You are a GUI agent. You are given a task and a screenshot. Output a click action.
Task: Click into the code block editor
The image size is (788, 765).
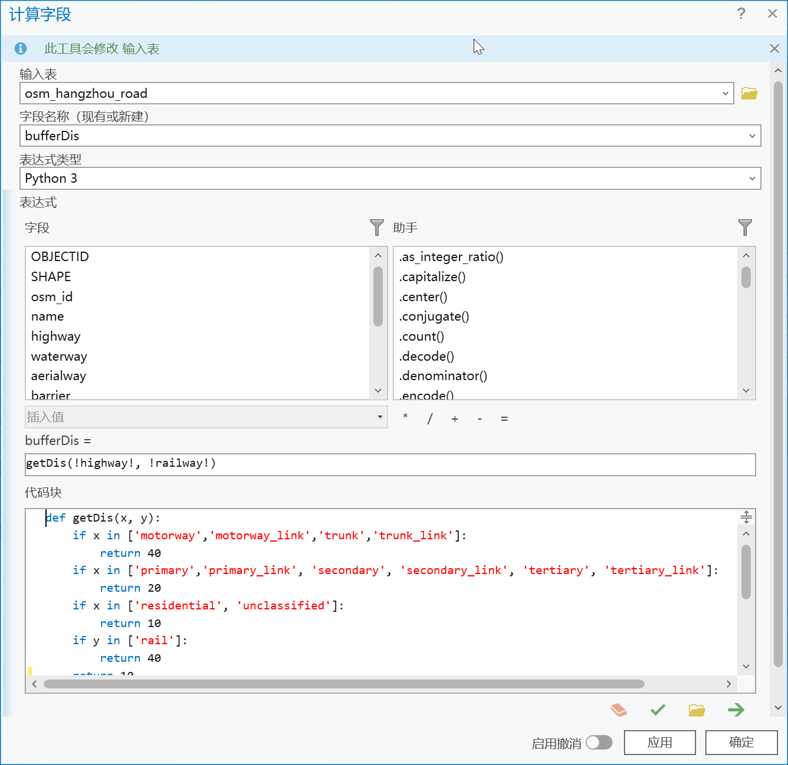pyautogui.click(x=381, y=592)
